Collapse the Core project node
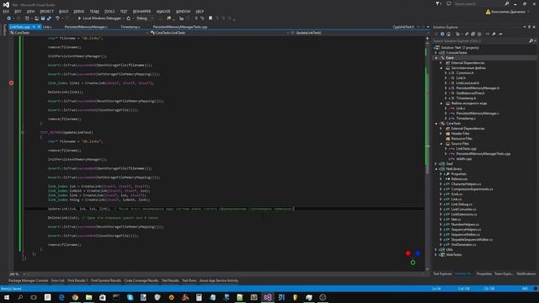 coord(436,58)
